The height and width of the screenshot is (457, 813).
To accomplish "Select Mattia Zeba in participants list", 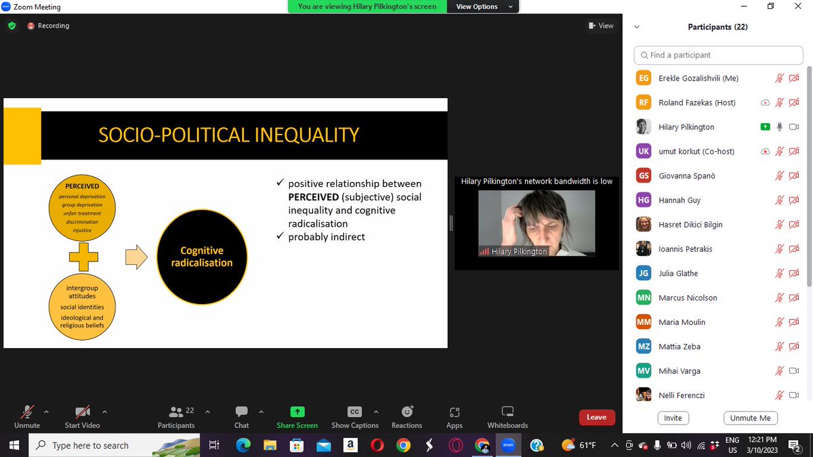I will click(x=718, y=346).
